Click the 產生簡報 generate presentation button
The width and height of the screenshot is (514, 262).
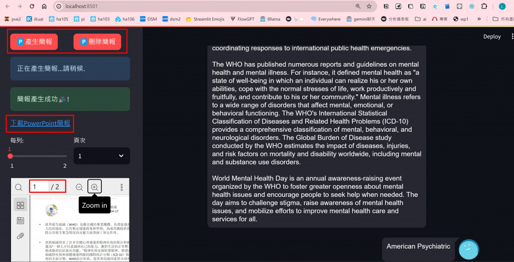[34, 42]
